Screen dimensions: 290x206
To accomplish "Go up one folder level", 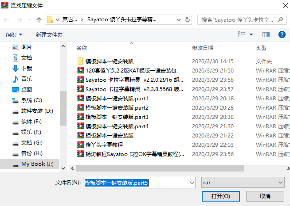I will click(x=39, y=20).
